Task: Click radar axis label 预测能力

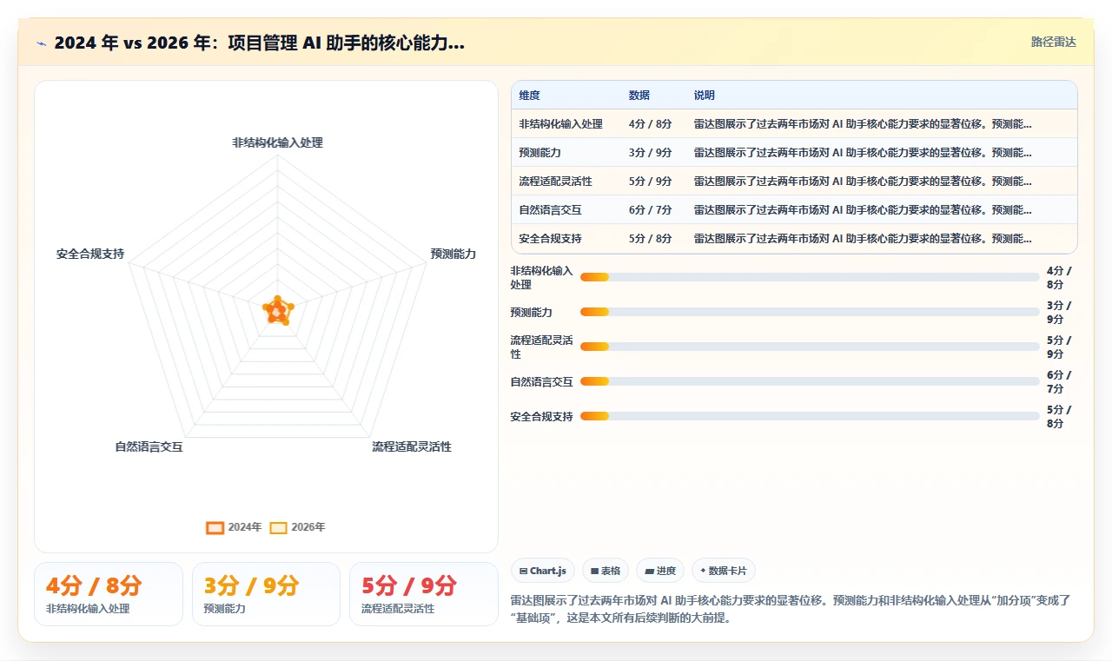Action: click(x=453, y=254)
